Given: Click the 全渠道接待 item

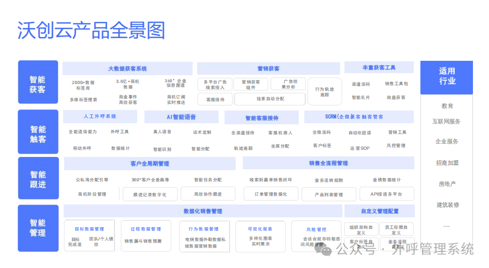Looking at the screenshot, I should coord(243,133).
